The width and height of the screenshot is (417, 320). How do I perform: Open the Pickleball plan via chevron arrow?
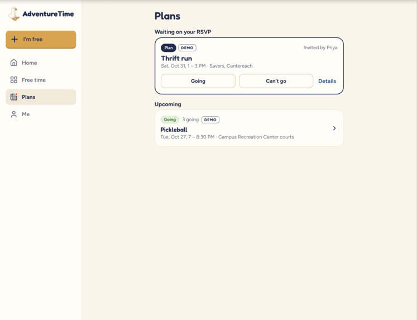point(334,128)
